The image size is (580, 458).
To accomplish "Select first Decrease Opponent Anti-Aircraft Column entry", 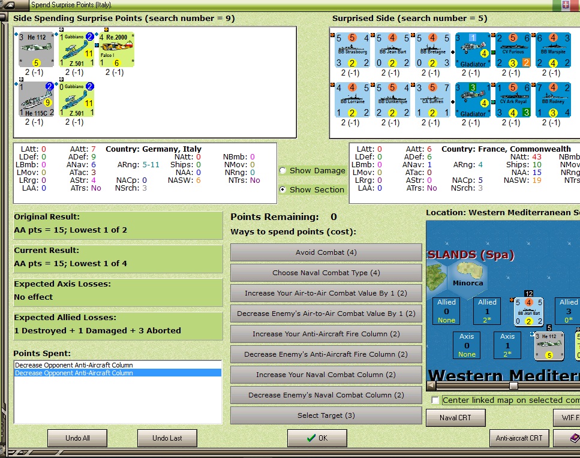I will (x=118, y=365).
